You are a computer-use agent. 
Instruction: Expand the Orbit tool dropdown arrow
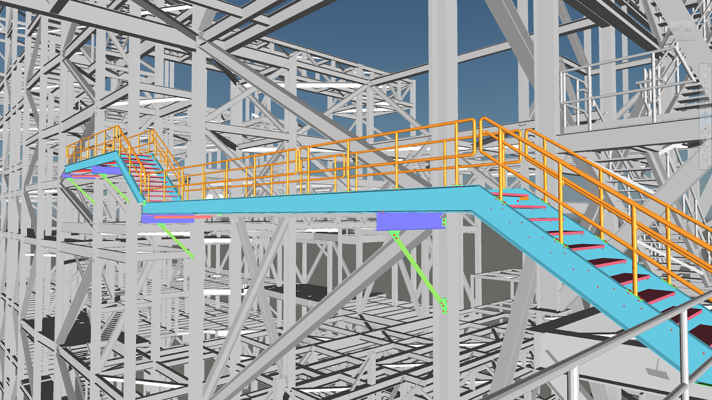[x=705, y=123]
